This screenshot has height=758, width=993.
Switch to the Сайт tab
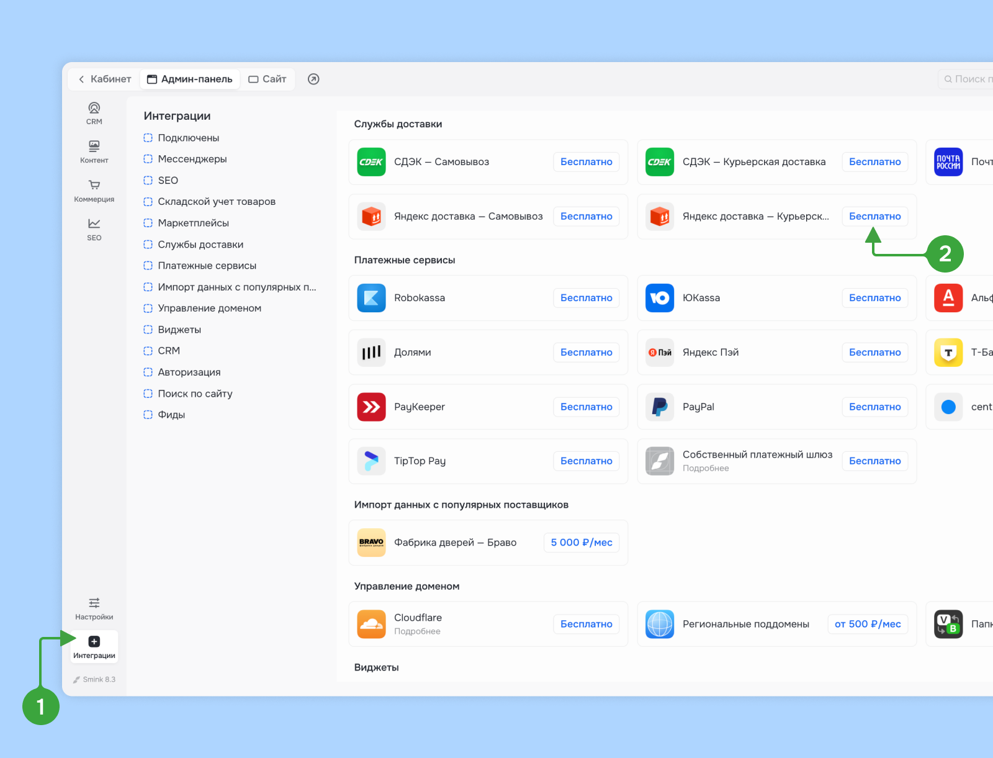267,79
